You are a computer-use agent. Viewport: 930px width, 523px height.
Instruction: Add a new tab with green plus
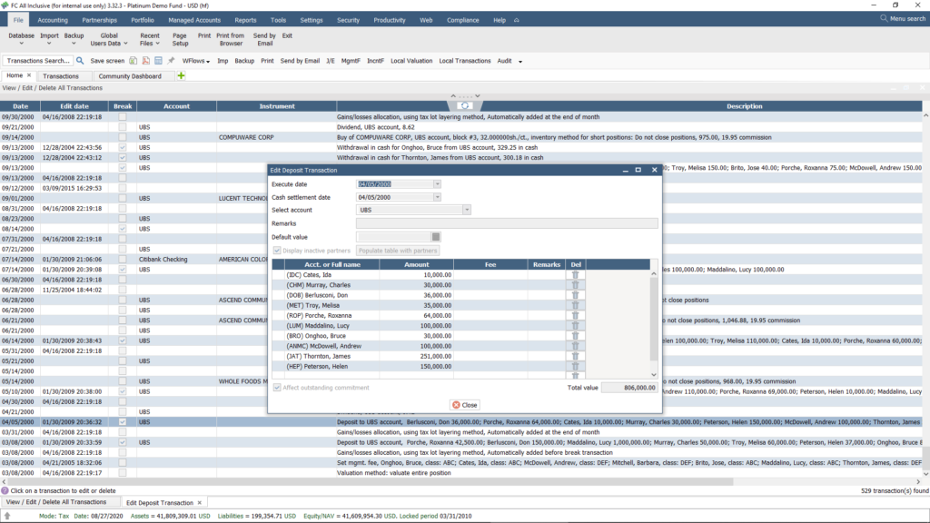tap(182, 76)
